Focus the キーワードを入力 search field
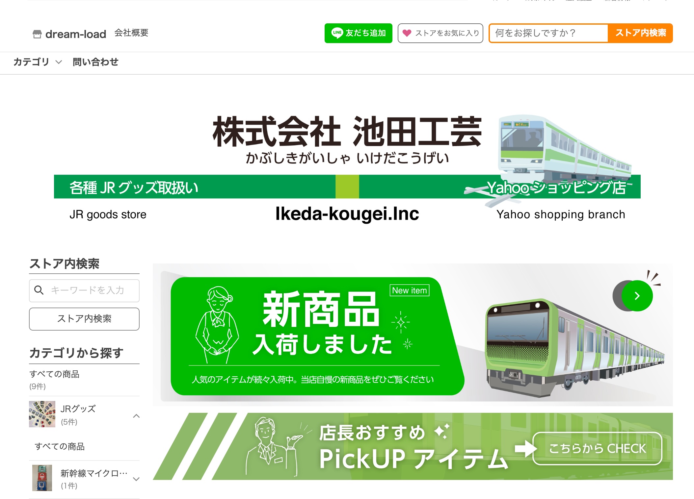Viewport: 694px width, 499px height. [x=84, y=290]
